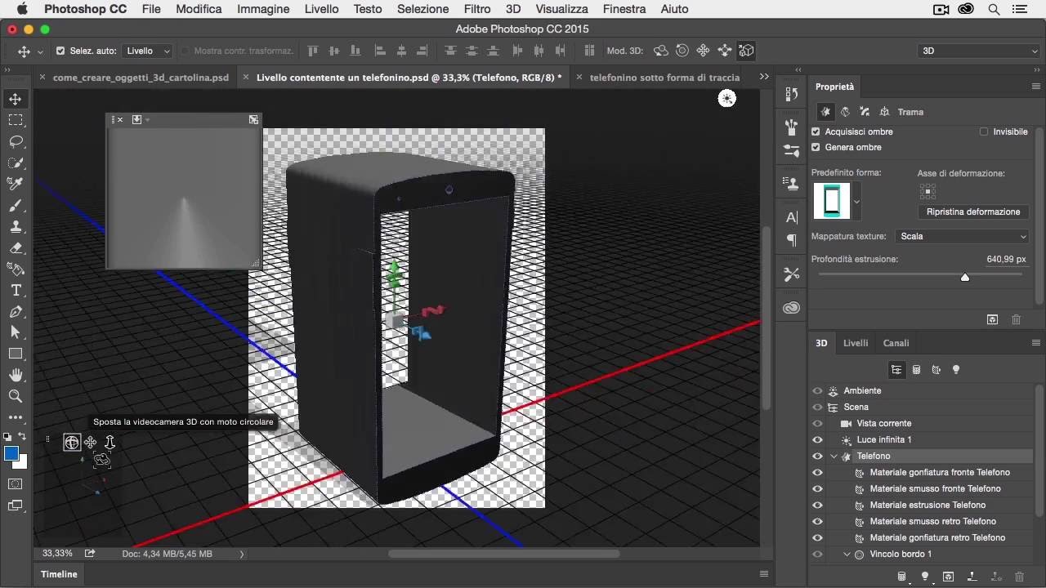Toggle visibility of Ambiente
The image size is (1046, 588).
(817, 390)
